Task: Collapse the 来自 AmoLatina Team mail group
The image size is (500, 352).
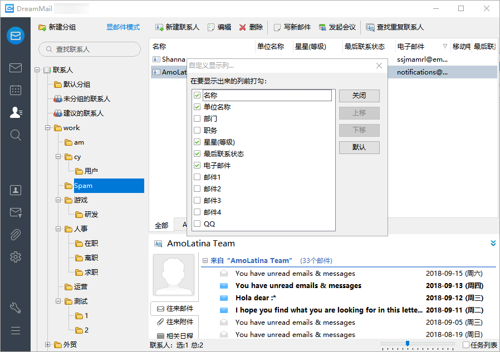Action: (205, 261)
